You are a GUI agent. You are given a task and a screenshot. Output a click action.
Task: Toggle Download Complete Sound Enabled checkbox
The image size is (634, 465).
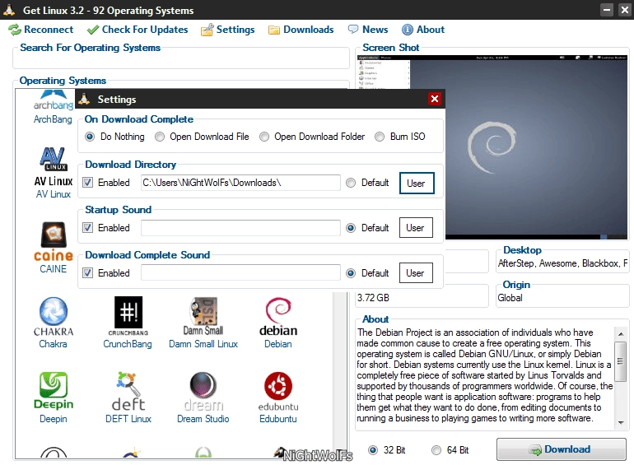point(88,273)
